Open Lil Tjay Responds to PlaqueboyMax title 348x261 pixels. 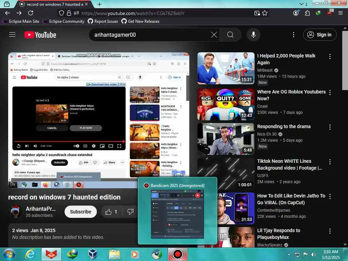point(279,234)
